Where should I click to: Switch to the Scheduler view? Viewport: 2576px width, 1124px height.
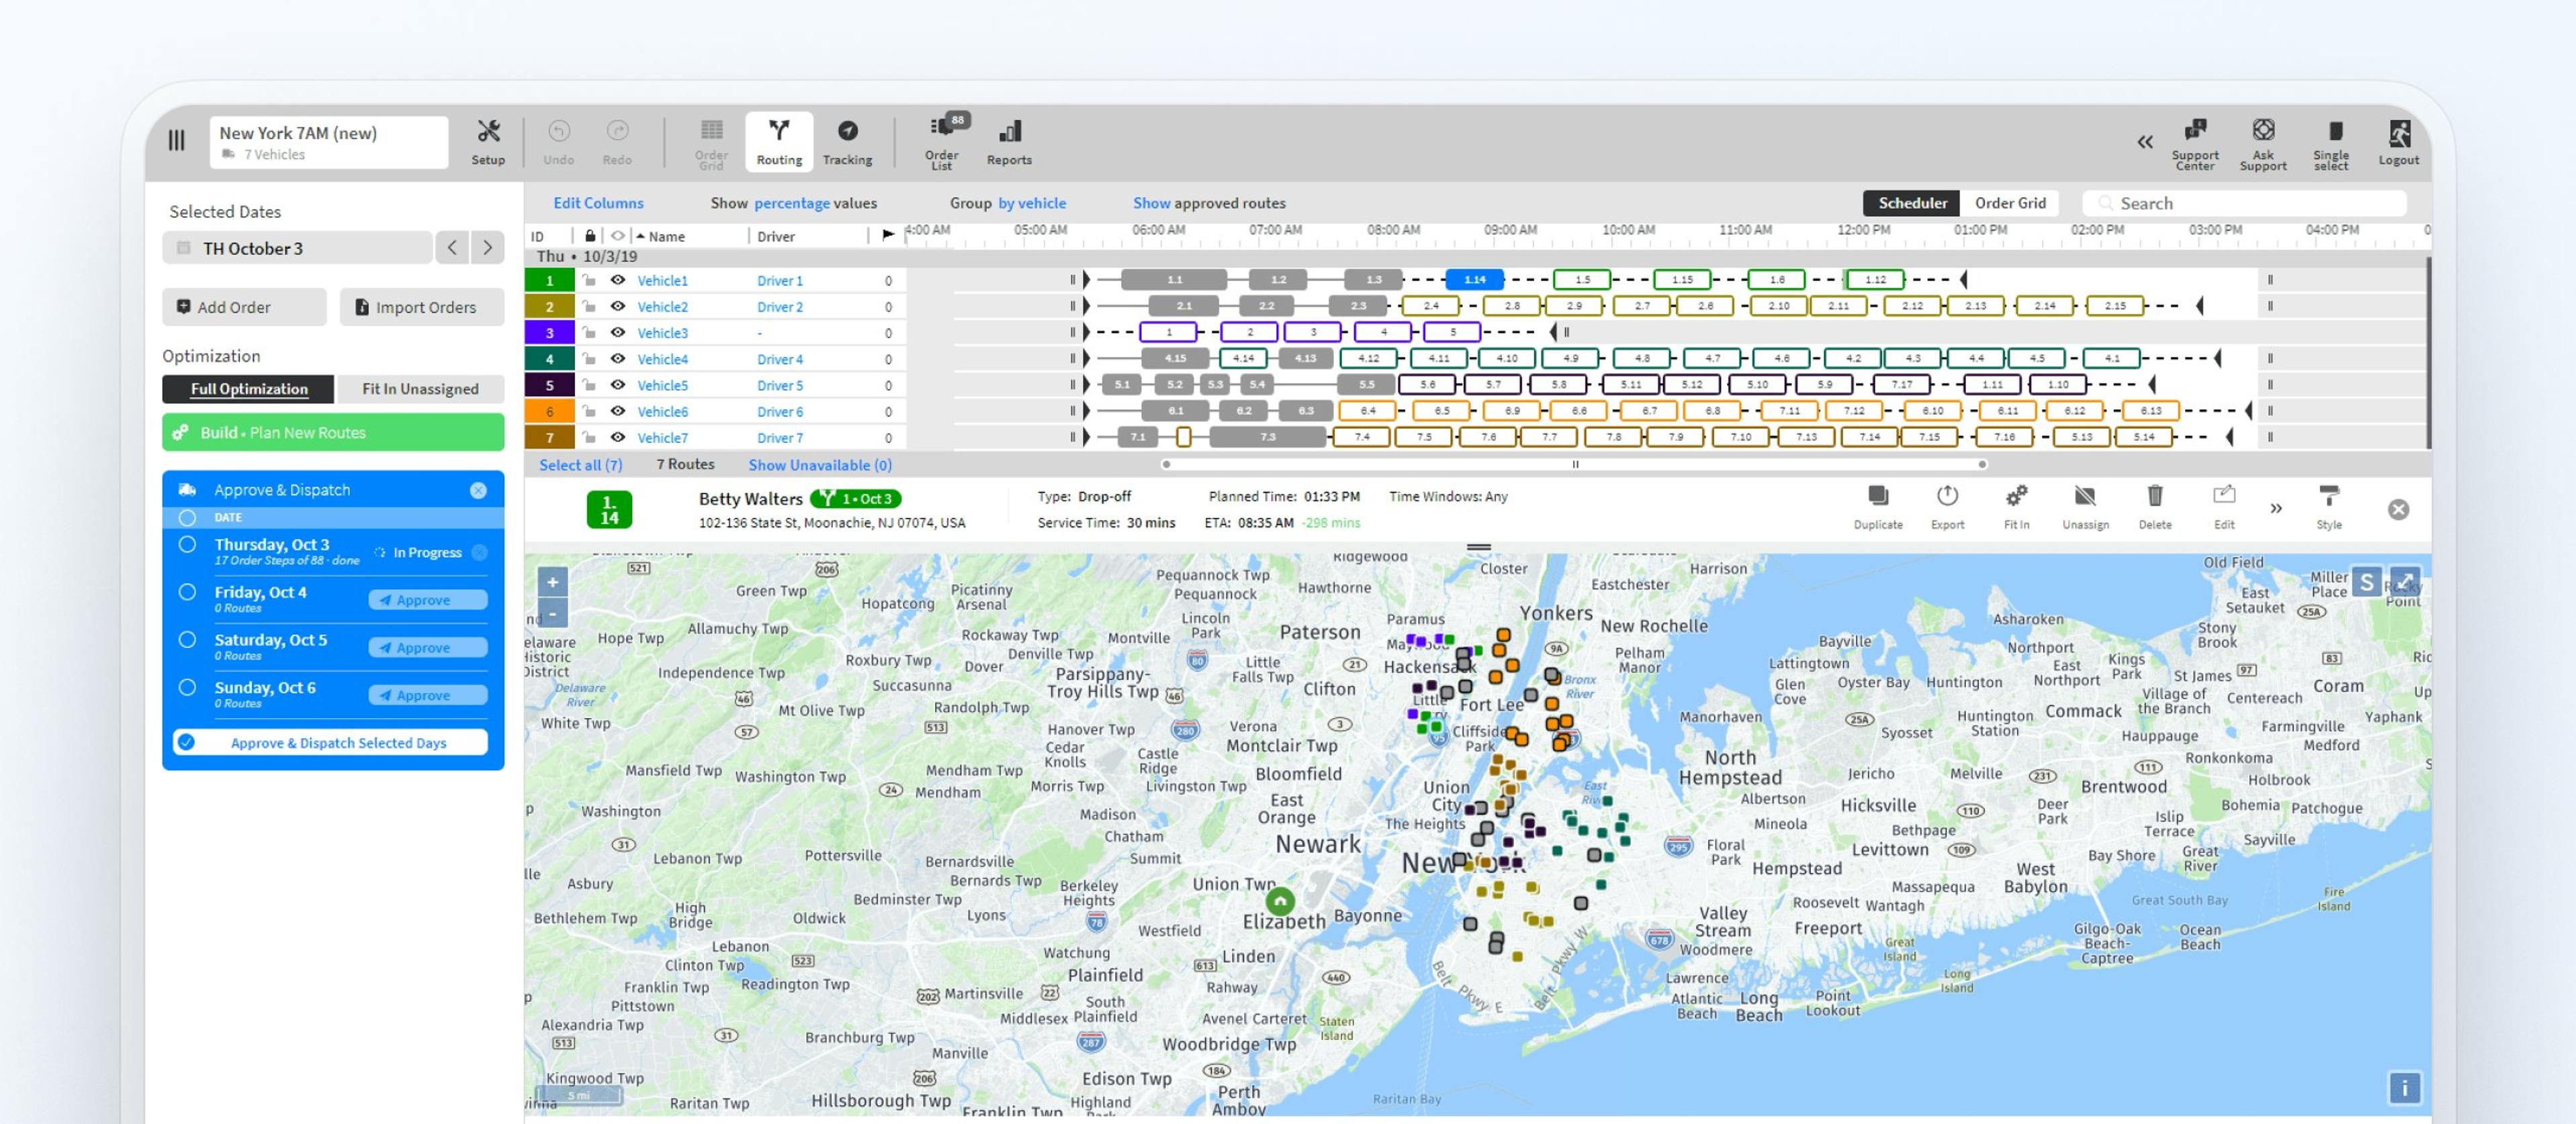[x=1911, y=203]
